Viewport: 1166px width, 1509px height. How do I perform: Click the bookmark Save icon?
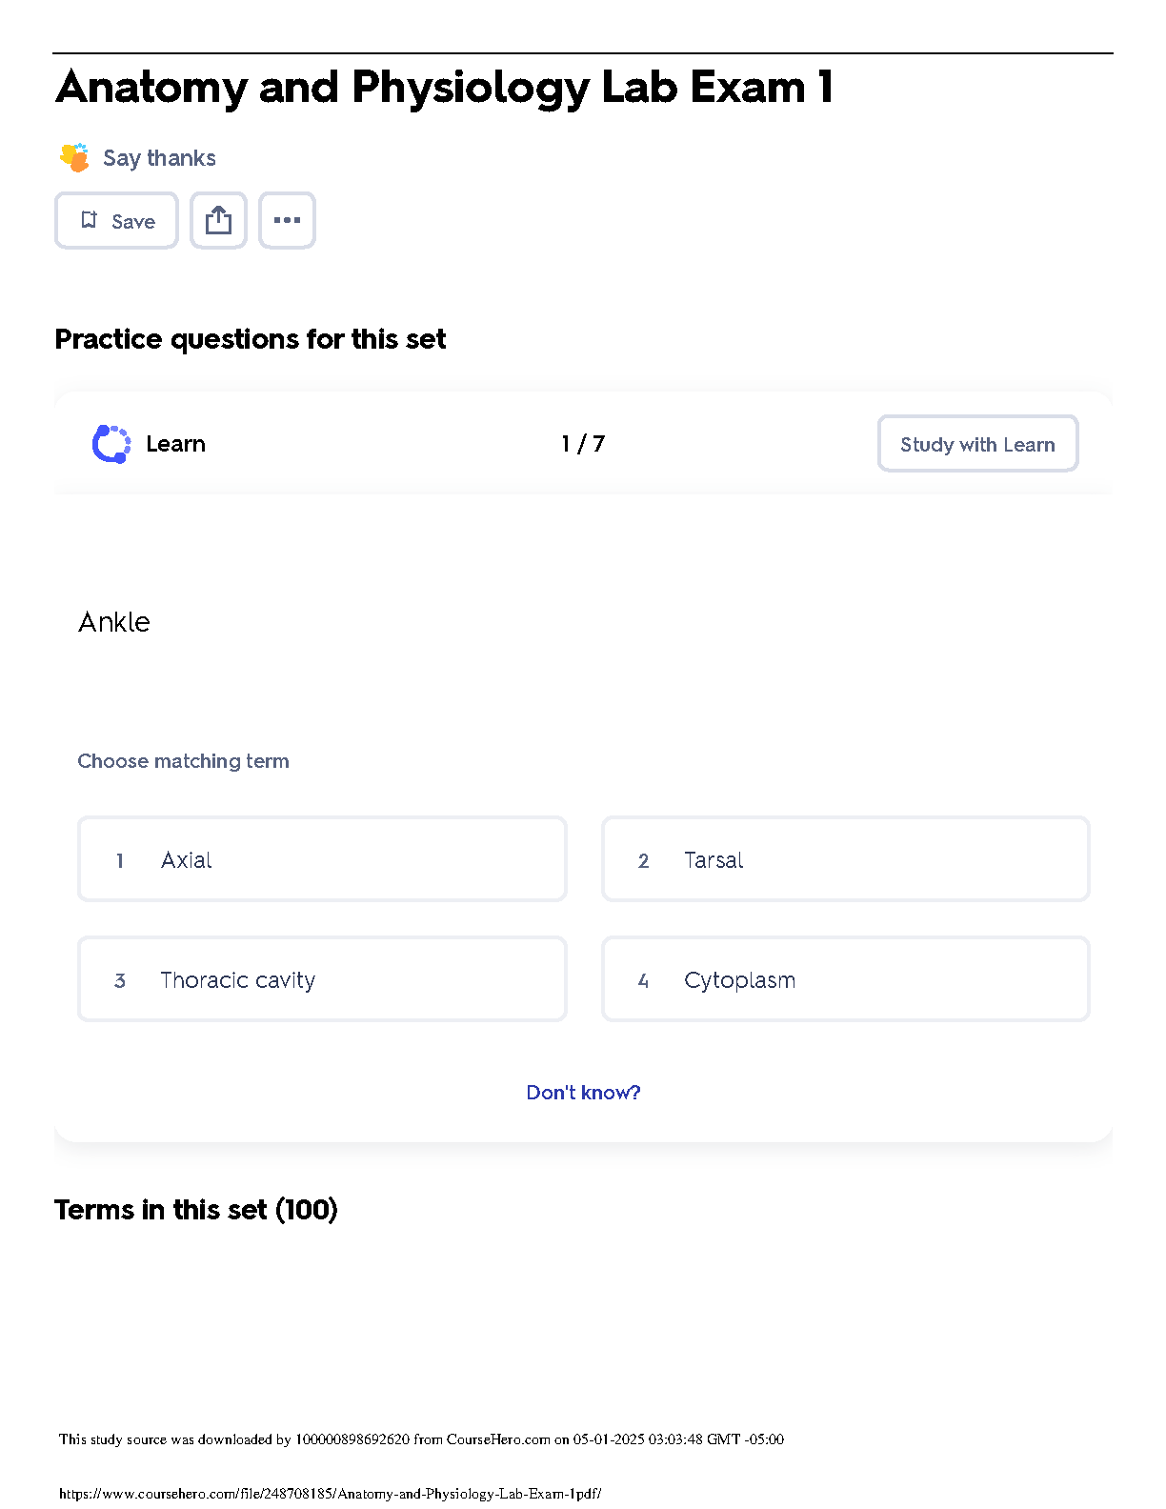pos(90,220)
